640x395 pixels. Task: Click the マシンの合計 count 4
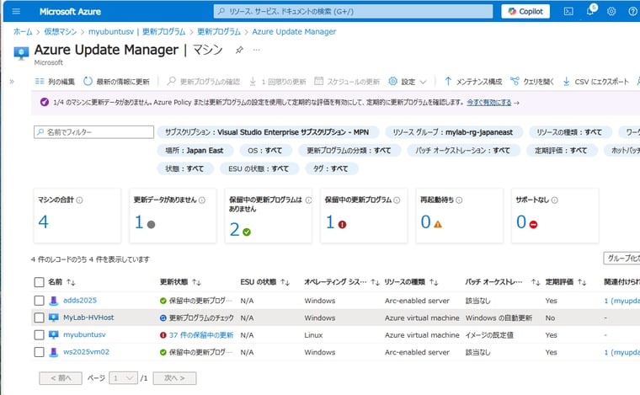click(x=43, y=222)
